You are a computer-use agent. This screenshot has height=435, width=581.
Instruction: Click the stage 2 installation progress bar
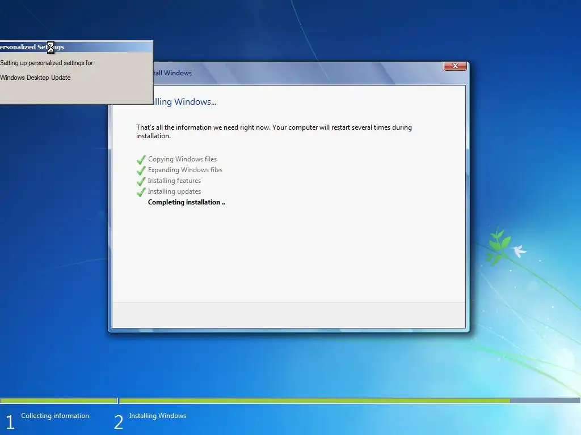tap(350, 400)
